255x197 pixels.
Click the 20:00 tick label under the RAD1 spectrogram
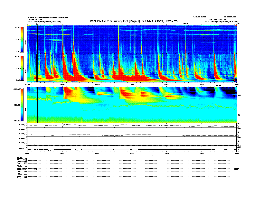202,85
